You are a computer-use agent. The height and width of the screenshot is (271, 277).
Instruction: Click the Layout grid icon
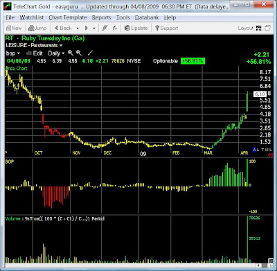click(x=259, y=28)
